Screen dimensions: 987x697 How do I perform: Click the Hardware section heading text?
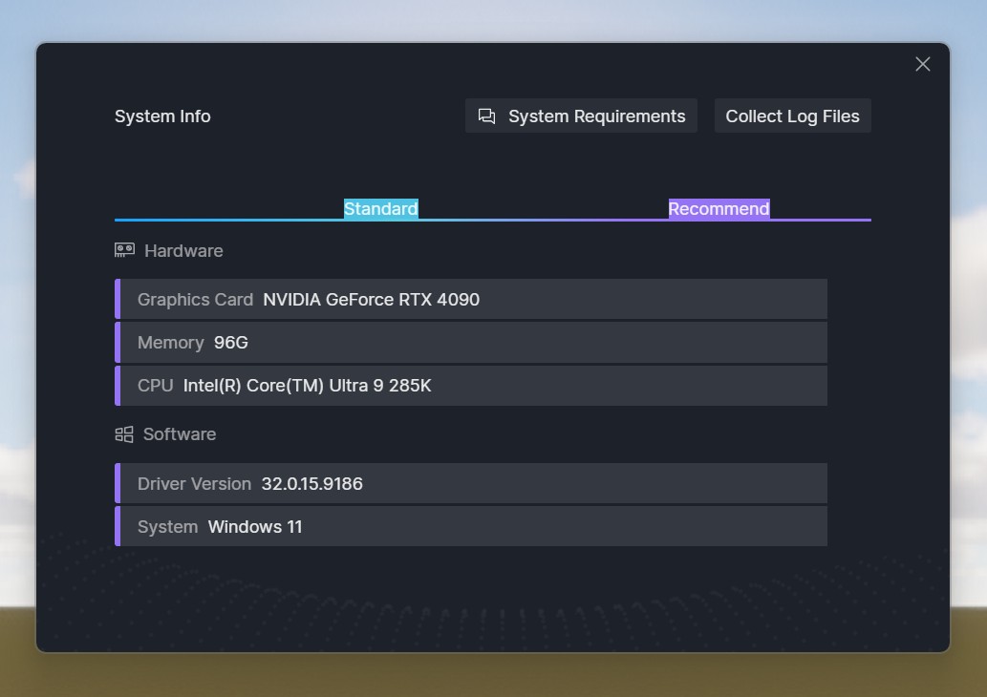pyautogui.click(x=183, y=251)
